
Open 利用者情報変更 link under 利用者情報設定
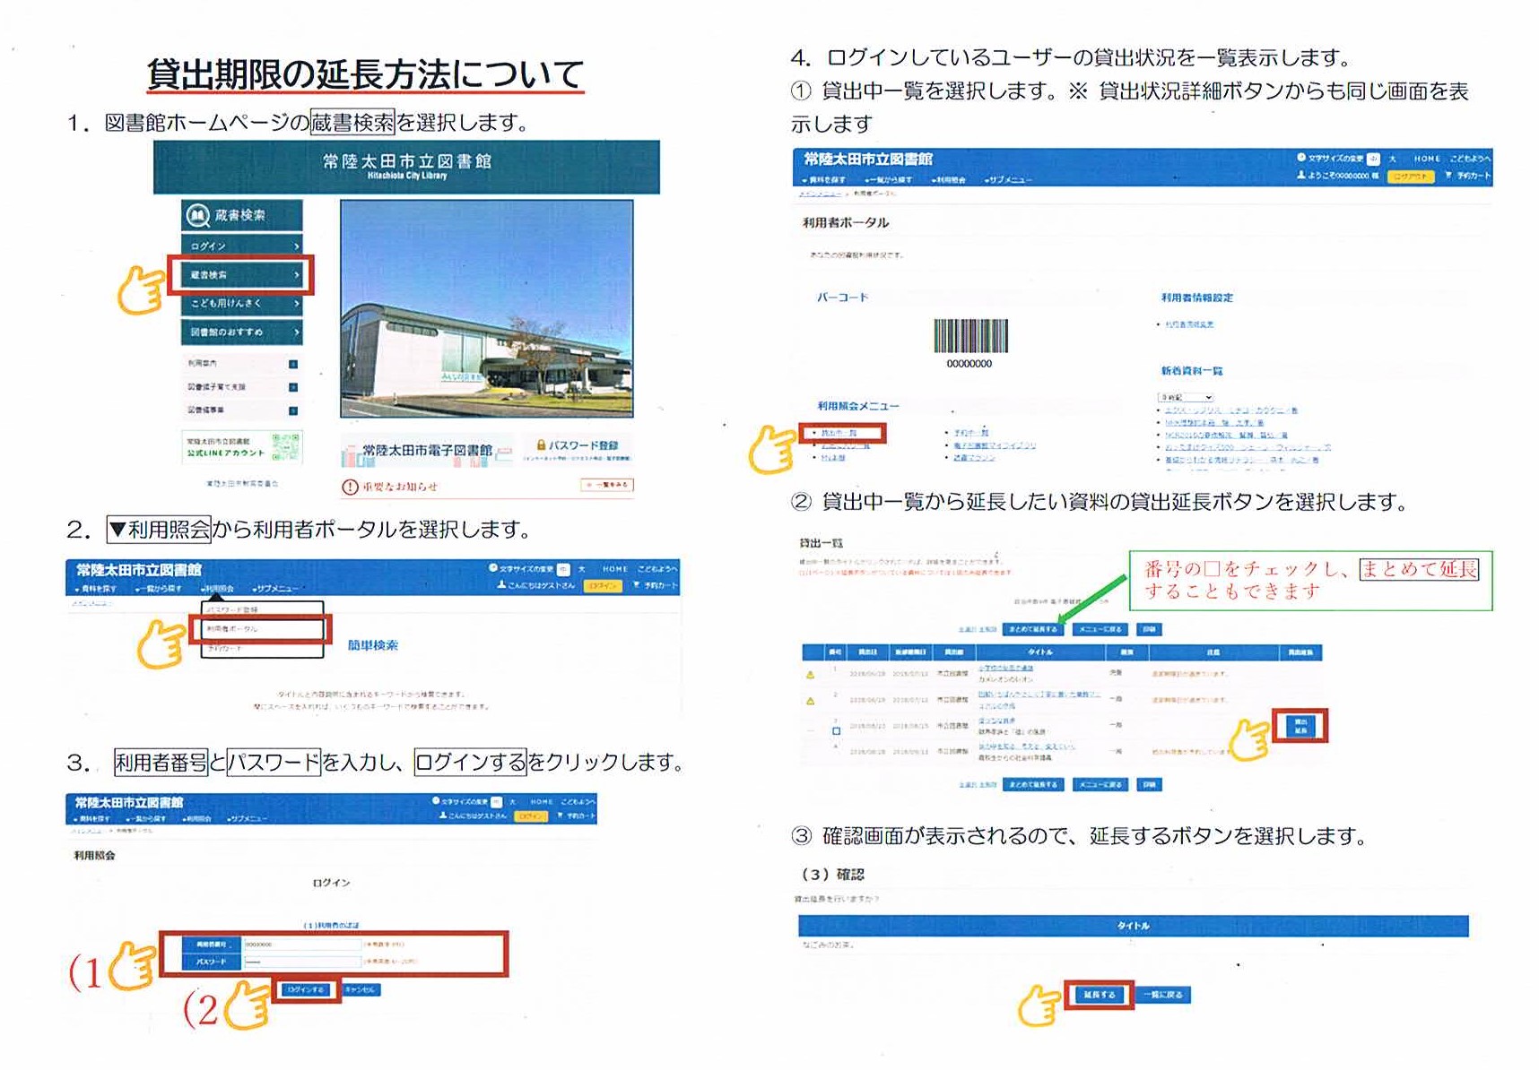pyautogui.click(x=1189, y=324)
